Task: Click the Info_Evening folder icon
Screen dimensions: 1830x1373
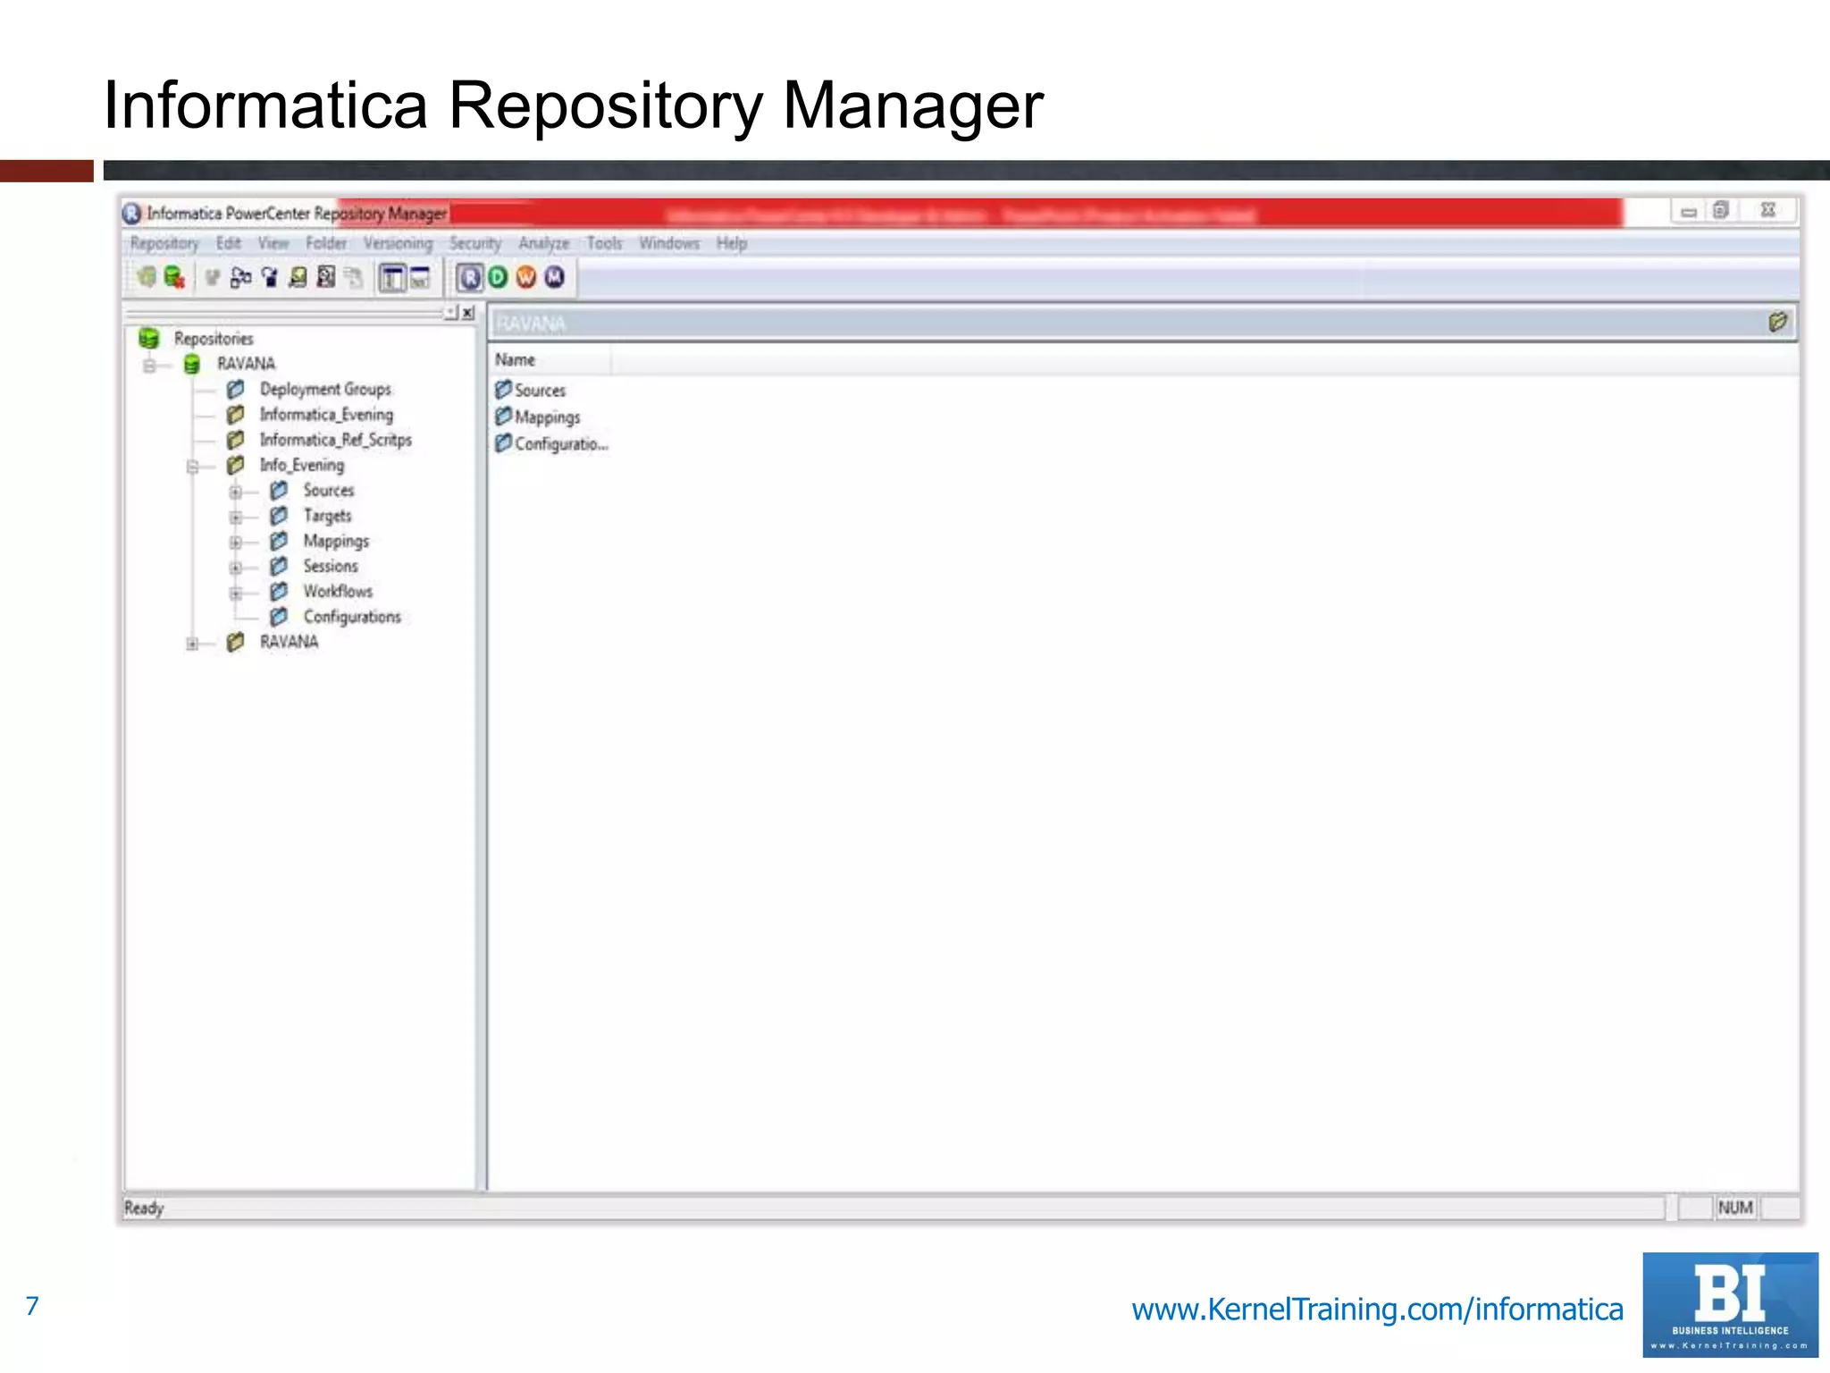Action: (x=235, y=465)
